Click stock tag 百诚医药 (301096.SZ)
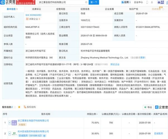Image resolution: width=168 pixels, height=139 pixels. click(32, 136)
